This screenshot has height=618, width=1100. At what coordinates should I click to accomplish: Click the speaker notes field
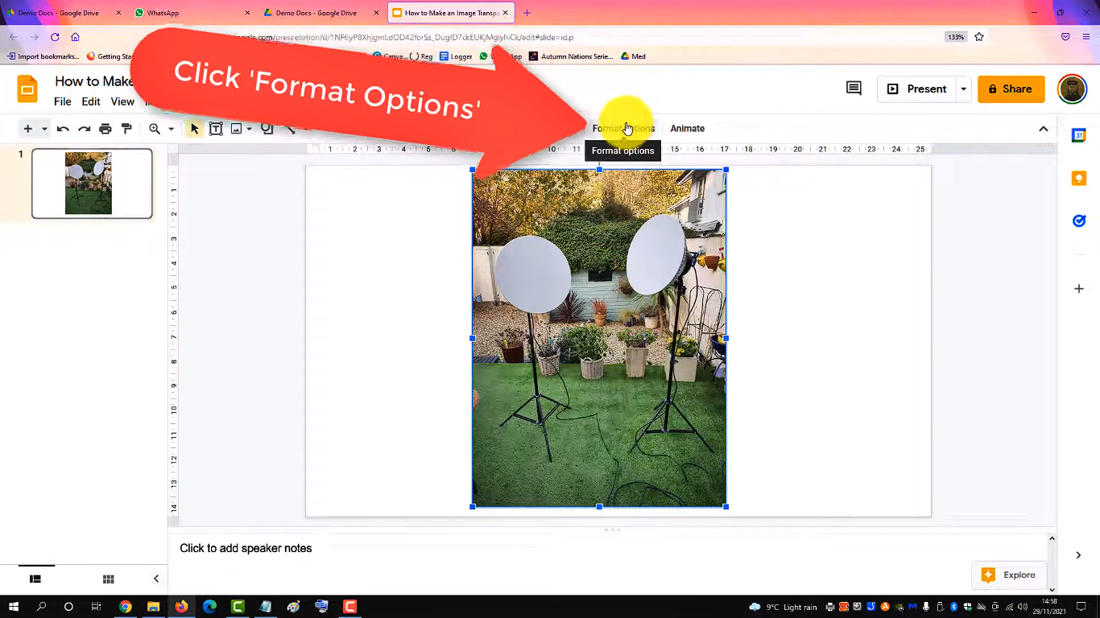click(x=608, y=549)
